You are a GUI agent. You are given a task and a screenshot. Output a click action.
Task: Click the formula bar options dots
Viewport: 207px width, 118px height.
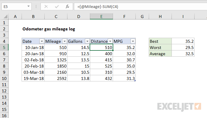[36, 6]
